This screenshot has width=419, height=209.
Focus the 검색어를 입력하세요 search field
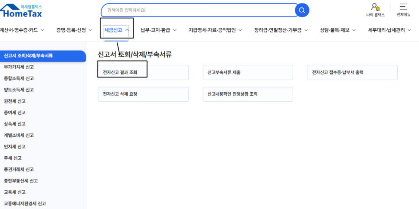pyautogui.click(x=199, y=10)
